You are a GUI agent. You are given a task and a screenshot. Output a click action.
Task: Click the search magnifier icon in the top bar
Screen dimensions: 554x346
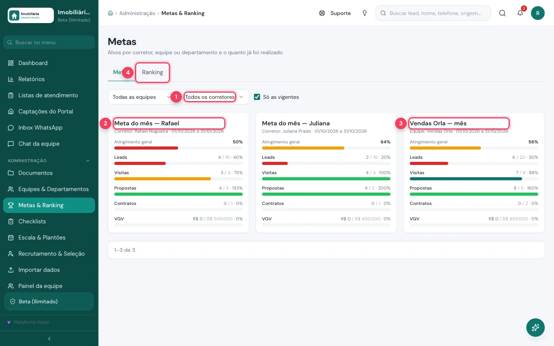pyautogui.click(x=502, y=13)
